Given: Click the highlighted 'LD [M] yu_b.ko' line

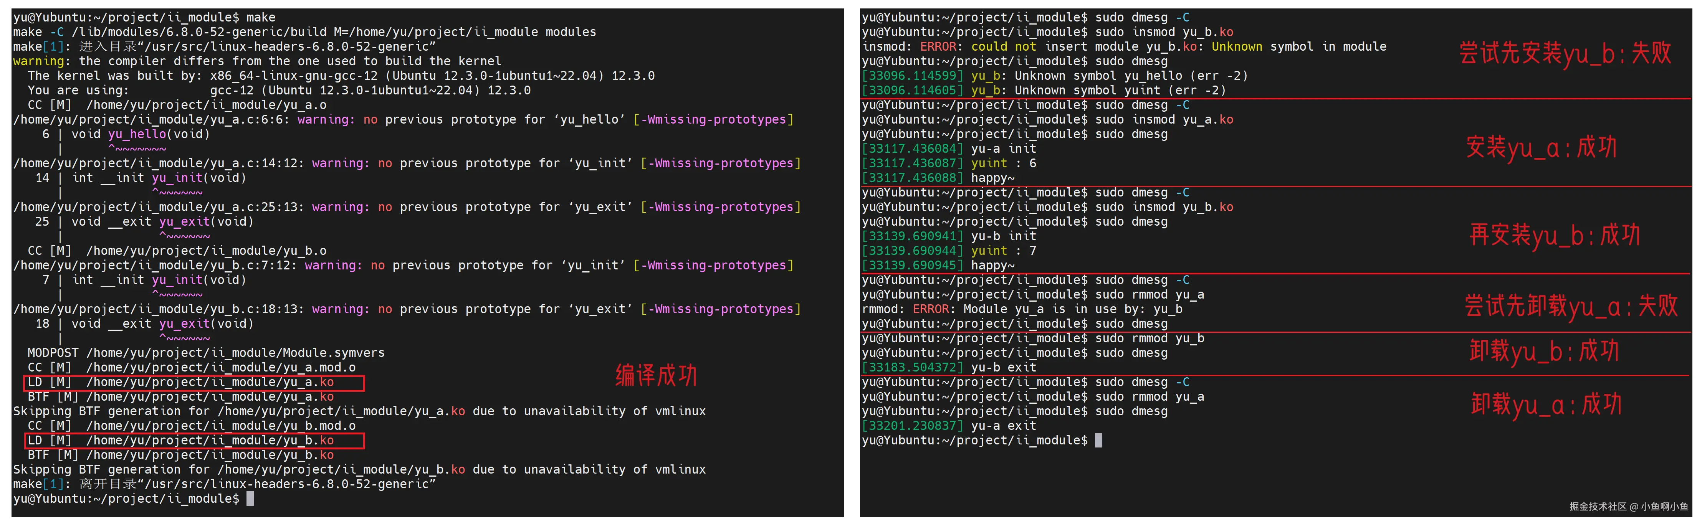Looking at the screenshot, I should point(194,441).
